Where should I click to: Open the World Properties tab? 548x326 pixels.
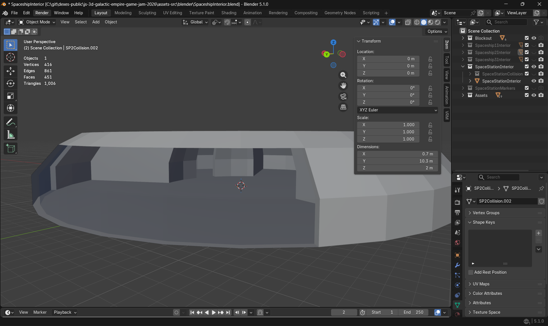pos(457,243)
